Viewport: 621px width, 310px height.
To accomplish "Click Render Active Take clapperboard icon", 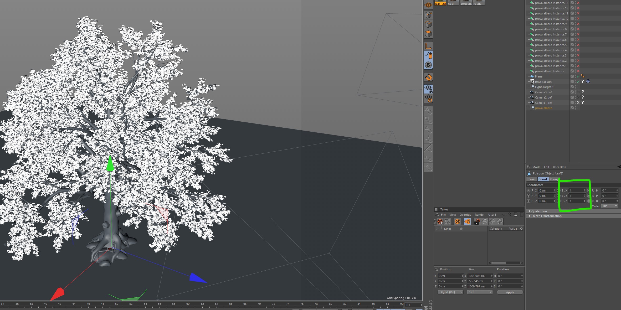I will (476, 221).
